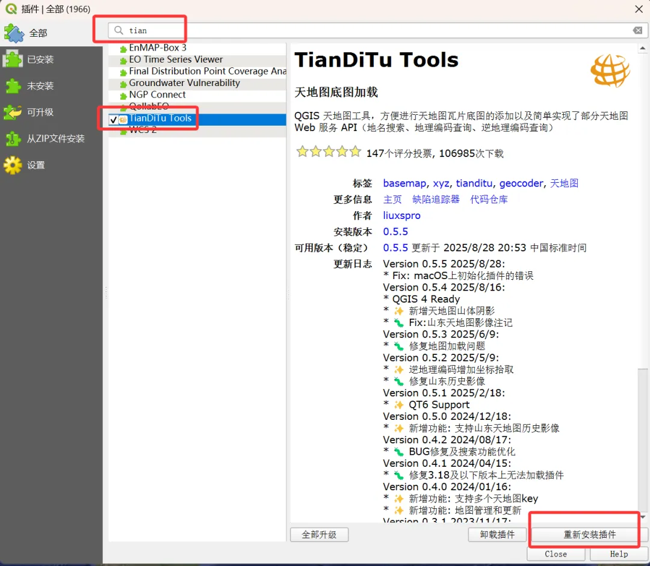Click the TianDiTu Tools heading
This screenshot has width=650, height=566.
pyautogui.click(x=376, y=60)
